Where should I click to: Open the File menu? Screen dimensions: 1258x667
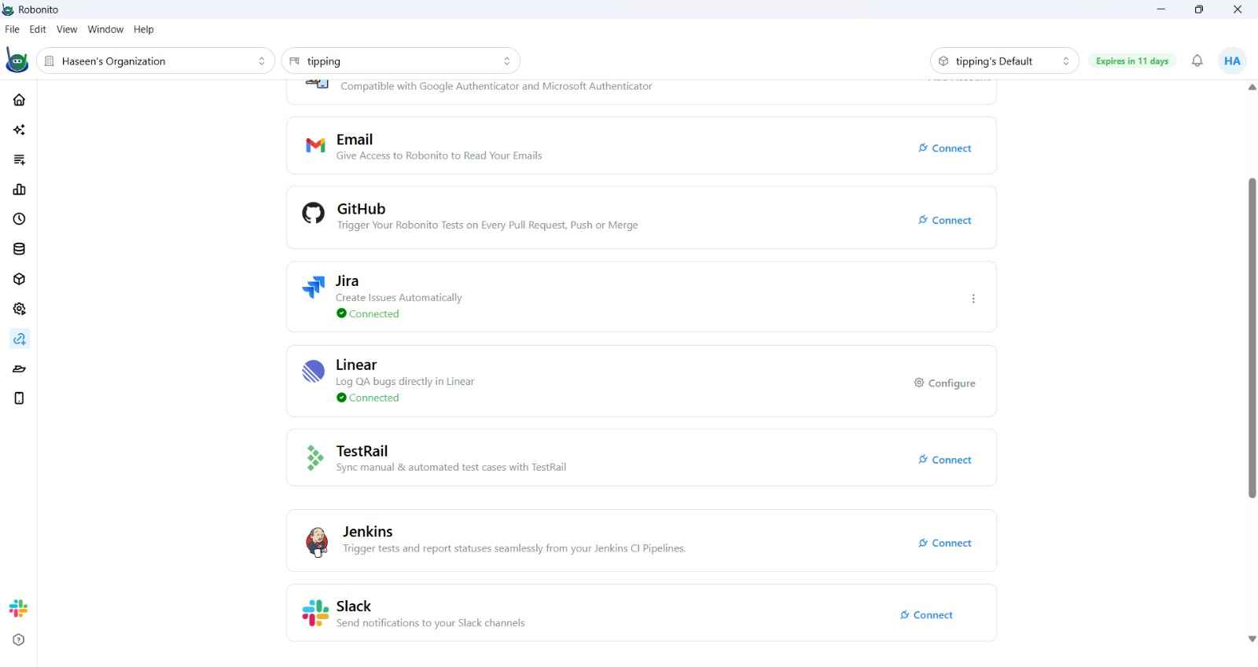pos(12,29)
